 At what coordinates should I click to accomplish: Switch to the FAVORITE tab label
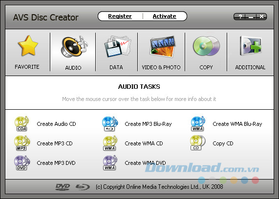pyautogui.click(x=27, y=67)
